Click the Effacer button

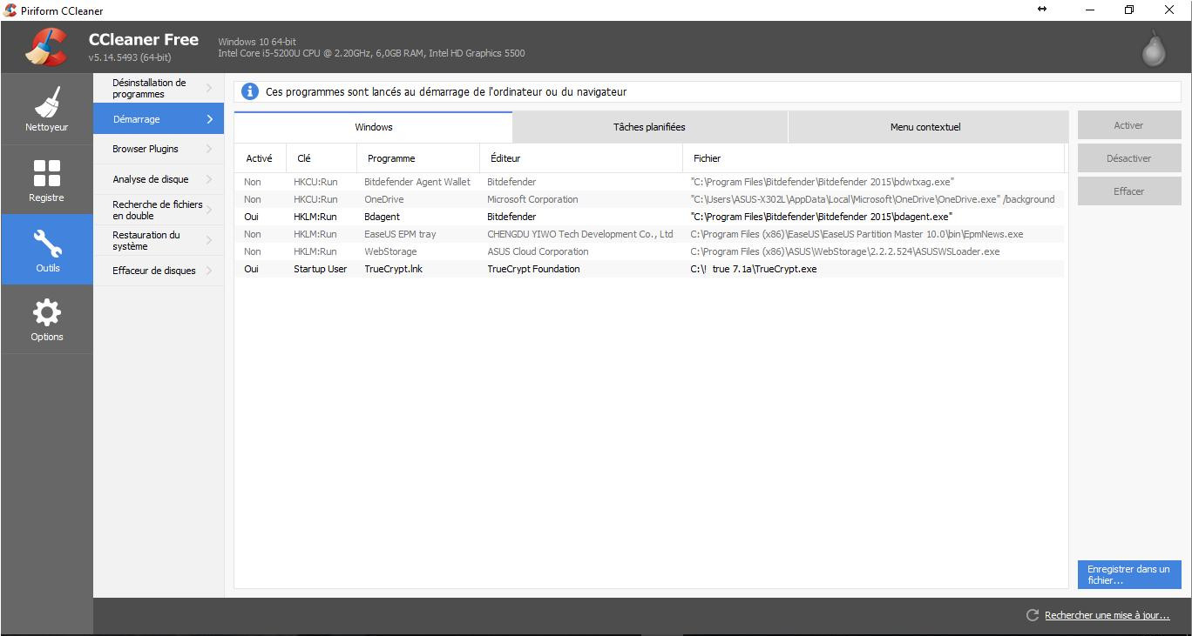coord(1129,191)
